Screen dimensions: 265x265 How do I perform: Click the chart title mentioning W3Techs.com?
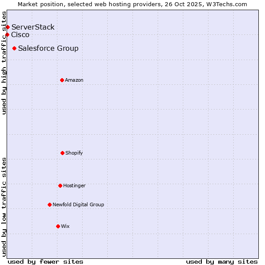tap(132, 4)
